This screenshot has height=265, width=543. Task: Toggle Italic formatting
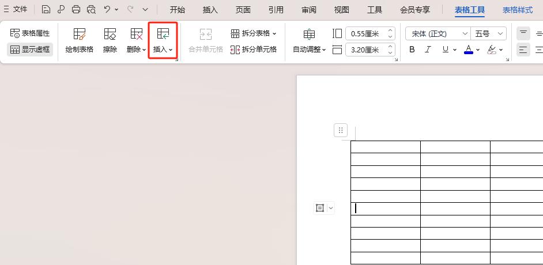point(428,50)
